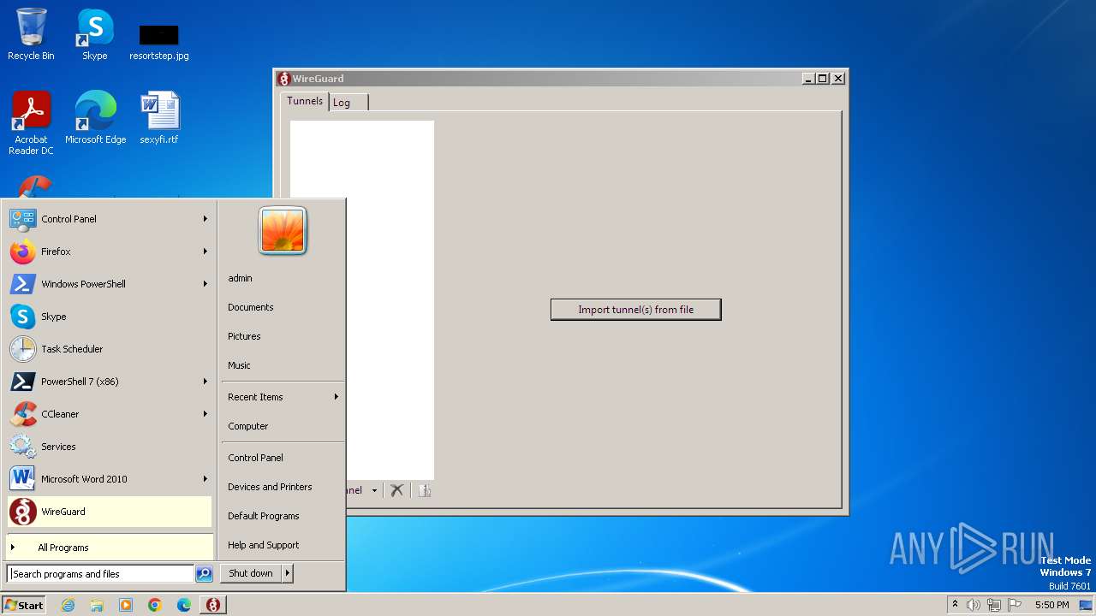Click the 5:50 PM taskbar clock
Screen dimensions: 1096x616
[1051, 605]
